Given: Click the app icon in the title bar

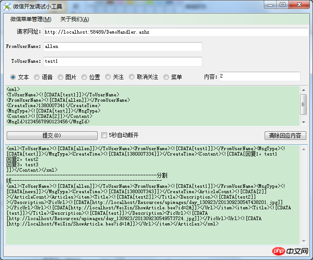Looking at the screenshot, I should click(x=7, y=6).
